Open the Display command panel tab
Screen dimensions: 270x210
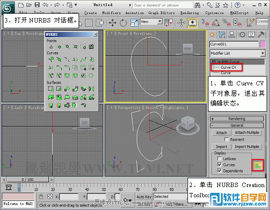(x=251, y=35)
